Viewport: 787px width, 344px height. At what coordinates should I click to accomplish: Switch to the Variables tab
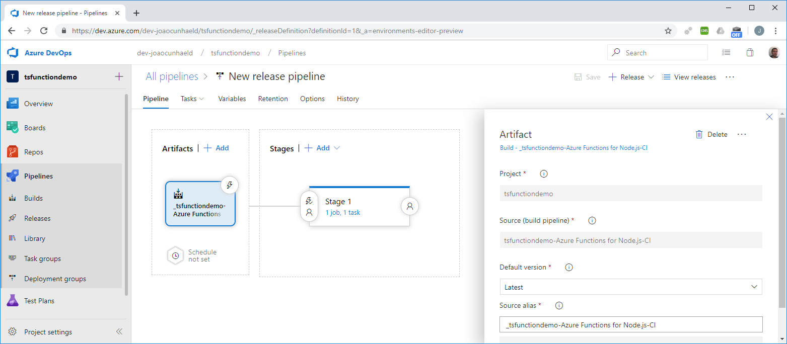coord(232,99)
